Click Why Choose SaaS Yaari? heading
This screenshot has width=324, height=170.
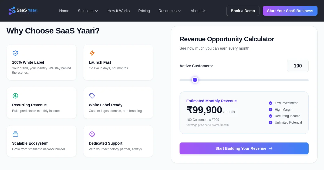53,31
